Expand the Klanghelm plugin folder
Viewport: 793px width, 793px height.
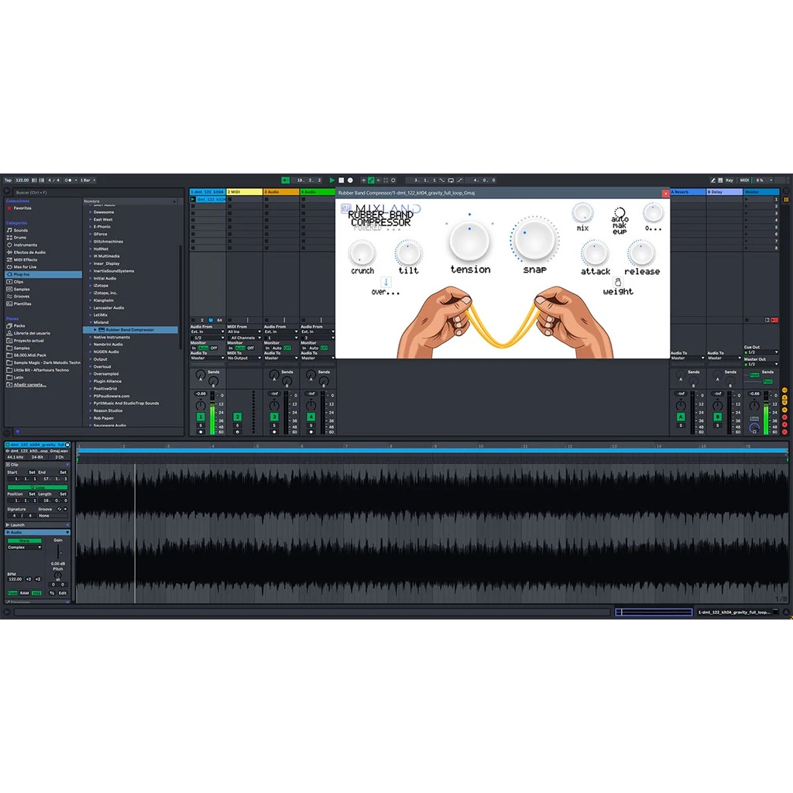click(x=91, y=300)
